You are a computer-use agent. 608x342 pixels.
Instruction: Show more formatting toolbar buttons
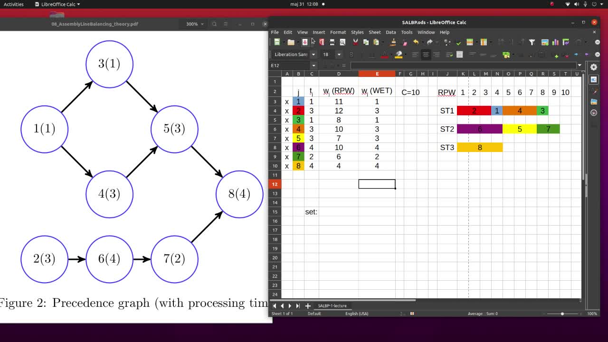(x=598, y=55)
